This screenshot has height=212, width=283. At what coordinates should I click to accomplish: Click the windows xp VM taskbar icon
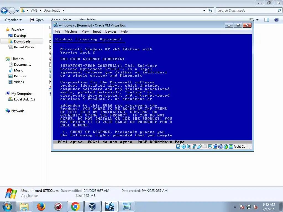click(x=109, y=206)
